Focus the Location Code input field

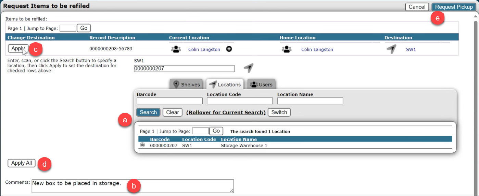[x=240, y=101]
